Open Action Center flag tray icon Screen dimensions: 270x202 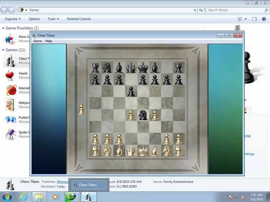pyautogui.click(x=231, y=197)
